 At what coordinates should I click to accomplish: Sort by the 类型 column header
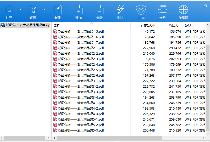[188, 25]
